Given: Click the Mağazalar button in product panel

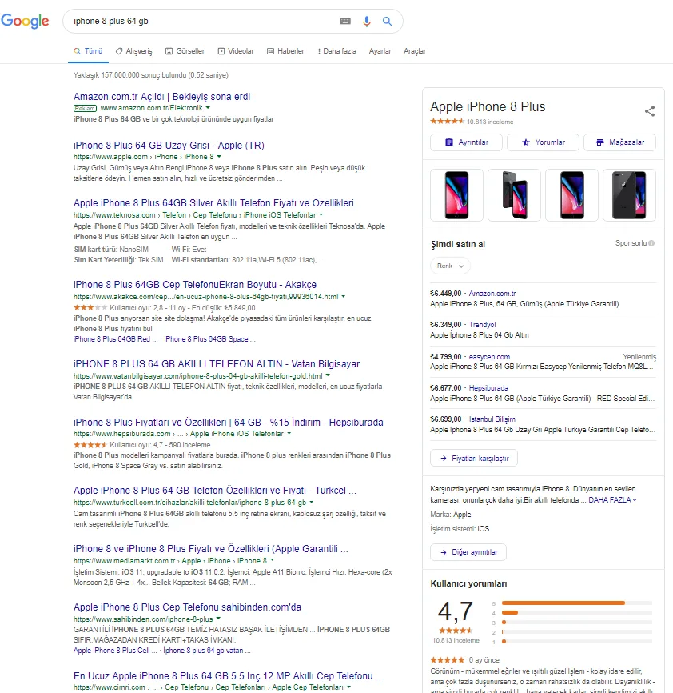Looking at the screenshot, I should (619, 142).
